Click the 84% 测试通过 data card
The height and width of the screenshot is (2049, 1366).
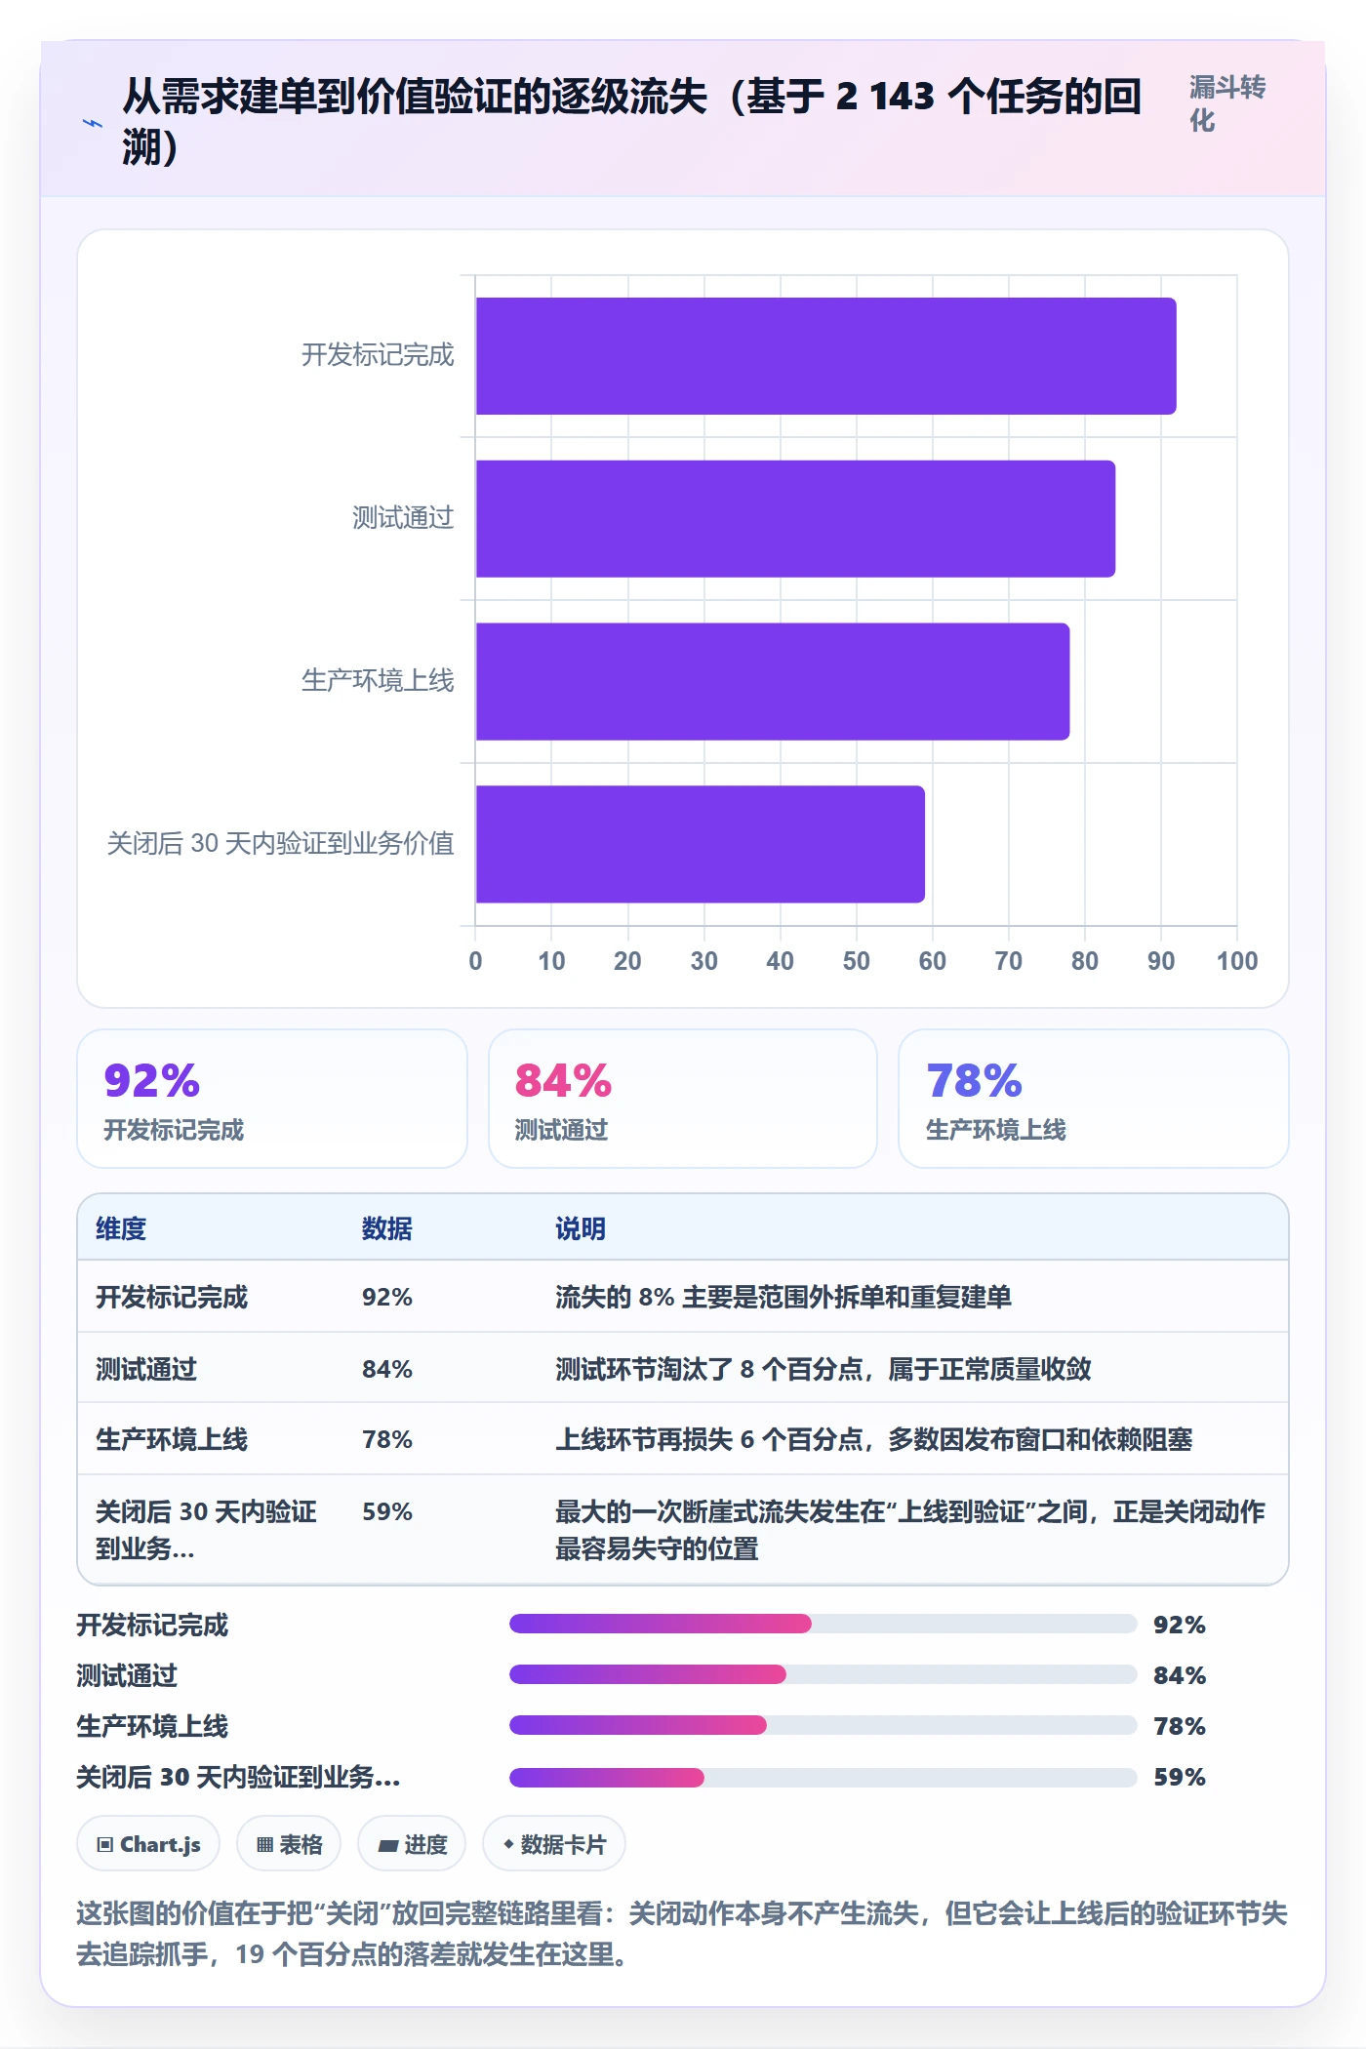click(683, 1099)
